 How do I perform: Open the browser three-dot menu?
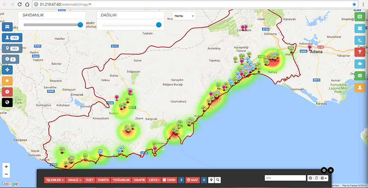363,4
